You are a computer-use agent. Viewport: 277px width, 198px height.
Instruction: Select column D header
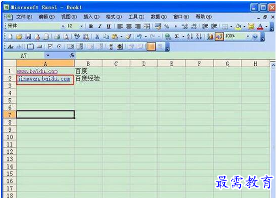(144, 64)
